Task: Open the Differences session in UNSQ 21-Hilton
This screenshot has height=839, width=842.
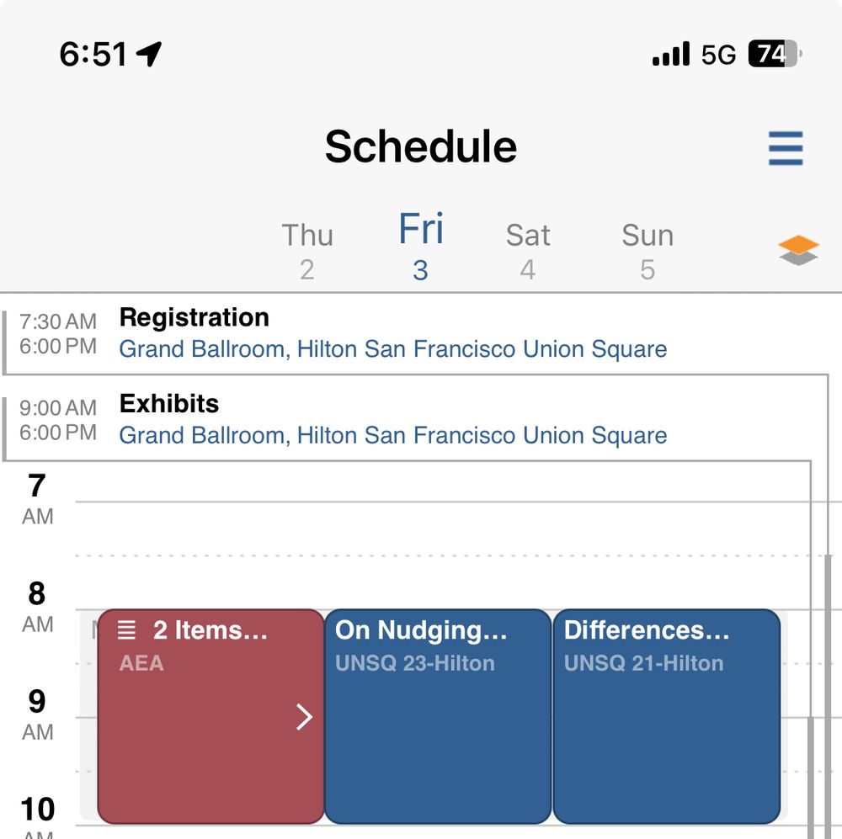Action: pos(665,715)
